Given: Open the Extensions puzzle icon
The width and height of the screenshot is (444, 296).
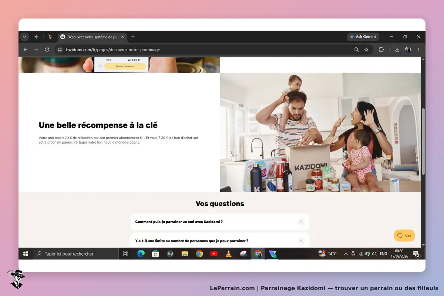Looking at the screenshot, I should tap(381, 50).
